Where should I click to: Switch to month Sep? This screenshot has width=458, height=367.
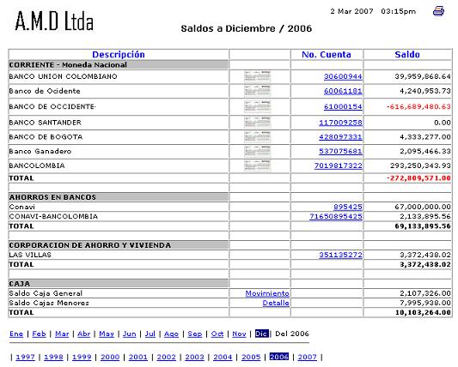pos(195,334)
